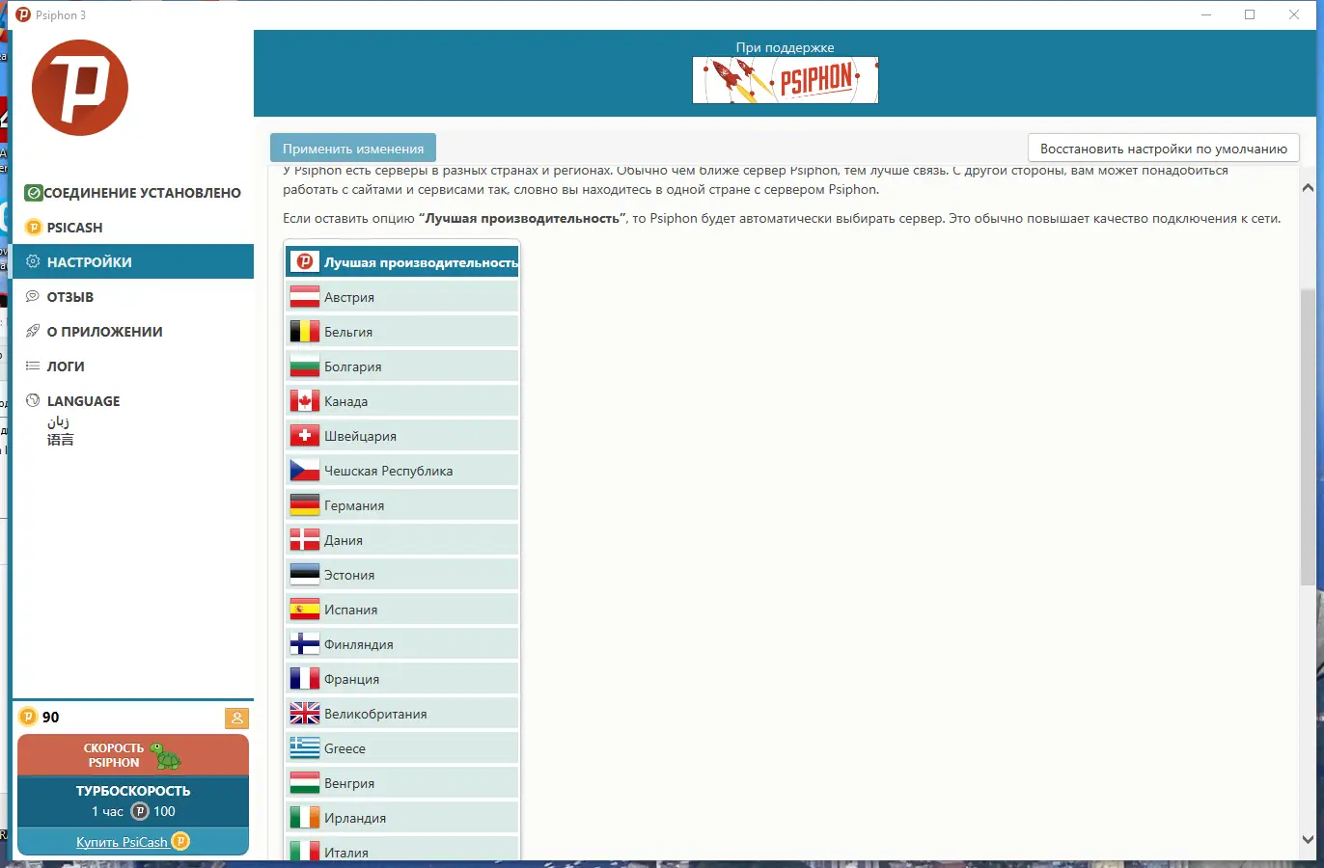This screenshot has height=868, width=1324.
Task: Select Канада as server region
Action: [402, 401]
